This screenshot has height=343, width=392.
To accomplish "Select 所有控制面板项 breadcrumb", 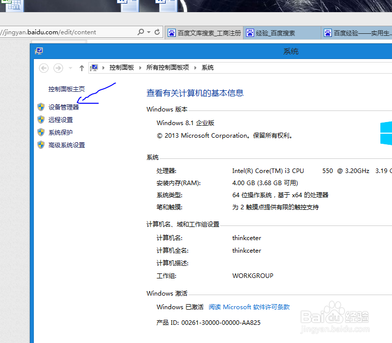I will pos(168,68).
